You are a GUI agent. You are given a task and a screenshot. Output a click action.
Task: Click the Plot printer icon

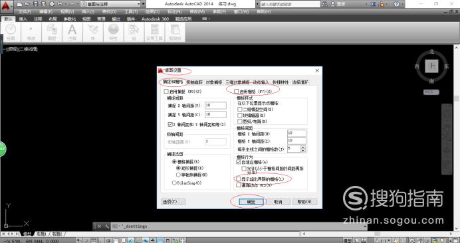(52, 4)
